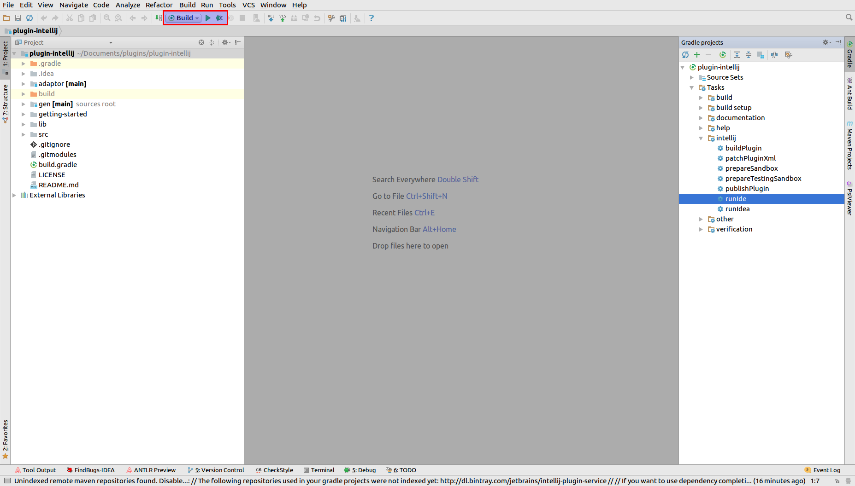Click the plugin-intellij breadcrumb

tap(32, 31)
